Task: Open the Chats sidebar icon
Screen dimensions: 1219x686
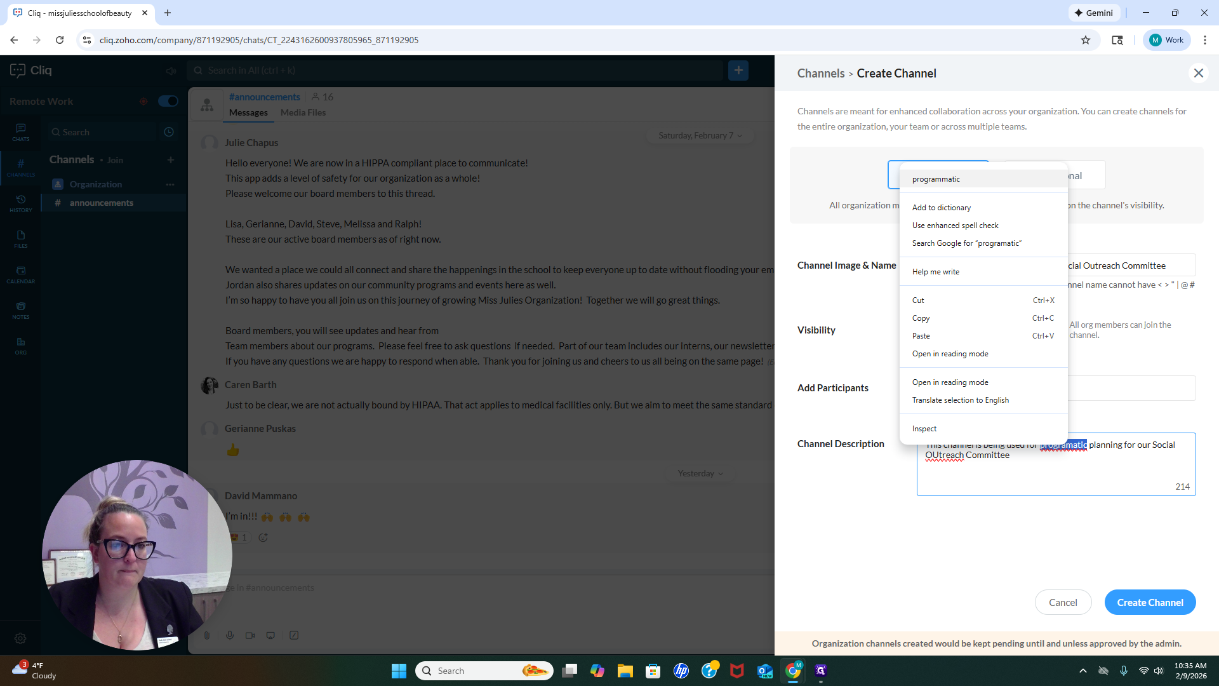Action: point(20,132)
